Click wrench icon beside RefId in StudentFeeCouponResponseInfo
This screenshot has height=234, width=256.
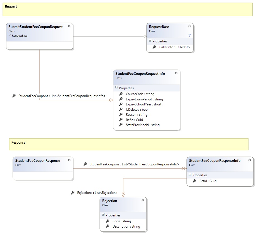(x=194, y=181)
